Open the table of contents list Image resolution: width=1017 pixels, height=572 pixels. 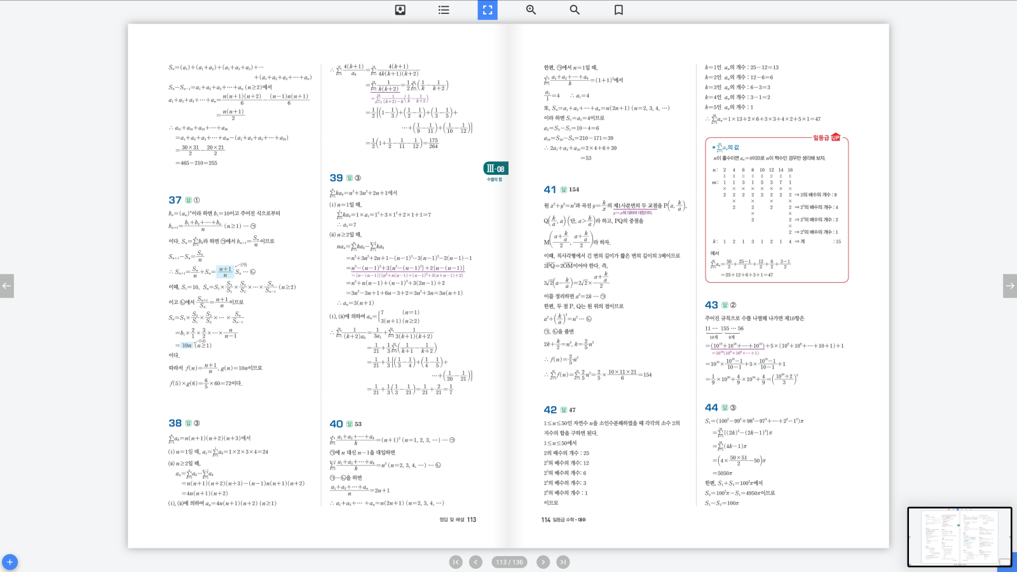[x=444, y=10]
